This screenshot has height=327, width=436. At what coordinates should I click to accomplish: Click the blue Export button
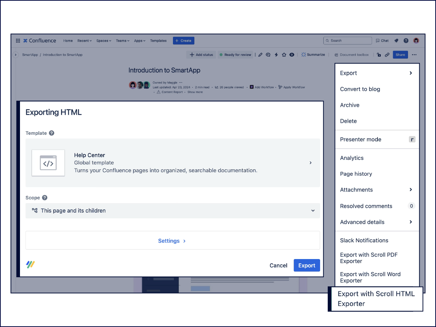click(307, 266)
